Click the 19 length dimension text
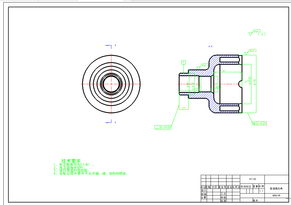The image size is (291, 205). click(183, 108)
